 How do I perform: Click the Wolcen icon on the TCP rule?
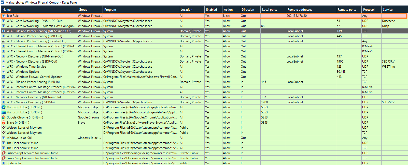coord(4,133)
